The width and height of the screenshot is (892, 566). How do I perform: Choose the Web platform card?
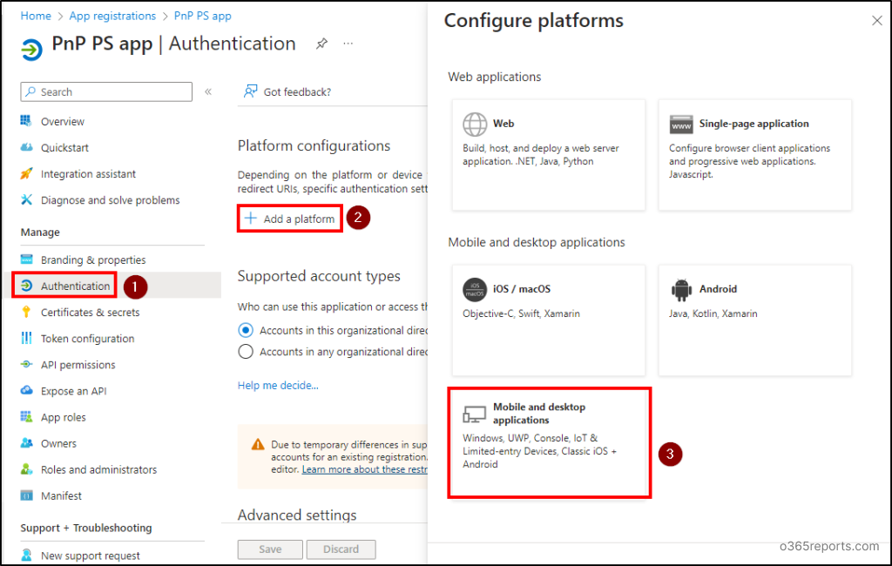[x=549, y=155]
